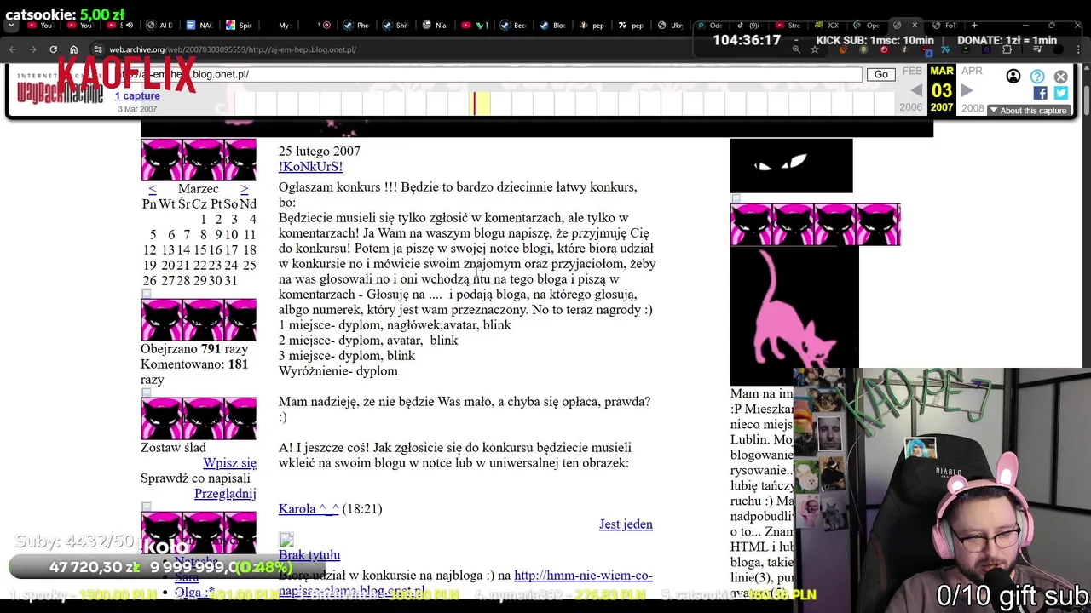
Task: Go to previous calendar month
Action: [152, 189]
